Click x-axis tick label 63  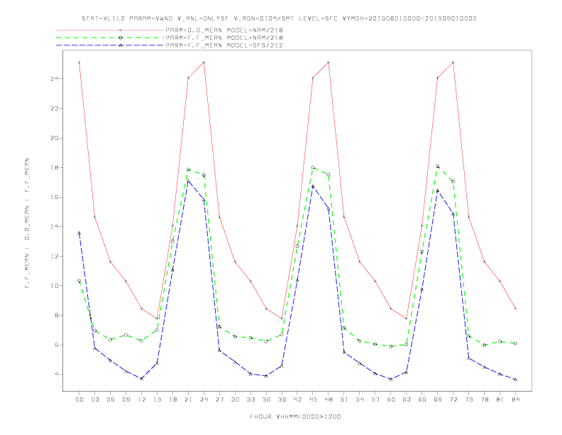tap(407, 399)
